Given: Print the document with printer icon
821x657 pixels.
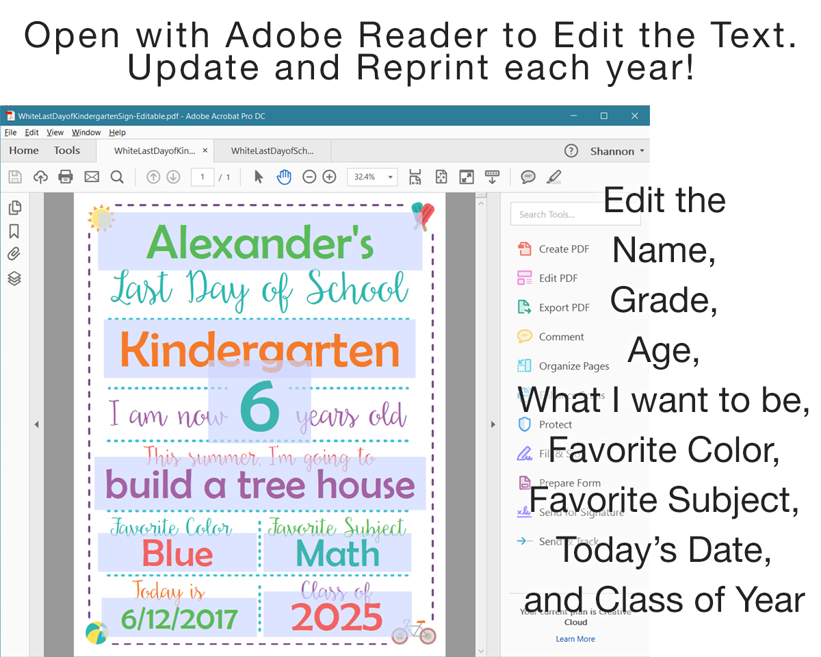Looking at the screenshot, I should (x=66, y=177).
